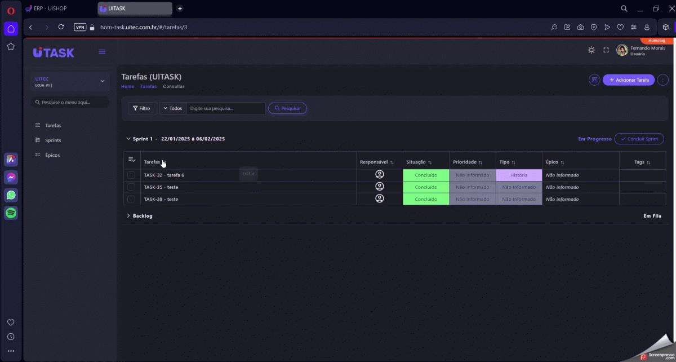Viewport: 676px width, 362px height.
Task: Open the board view icon beside Adicionar Tarefa
Action: pyautogui.click(x=594, y=80)
